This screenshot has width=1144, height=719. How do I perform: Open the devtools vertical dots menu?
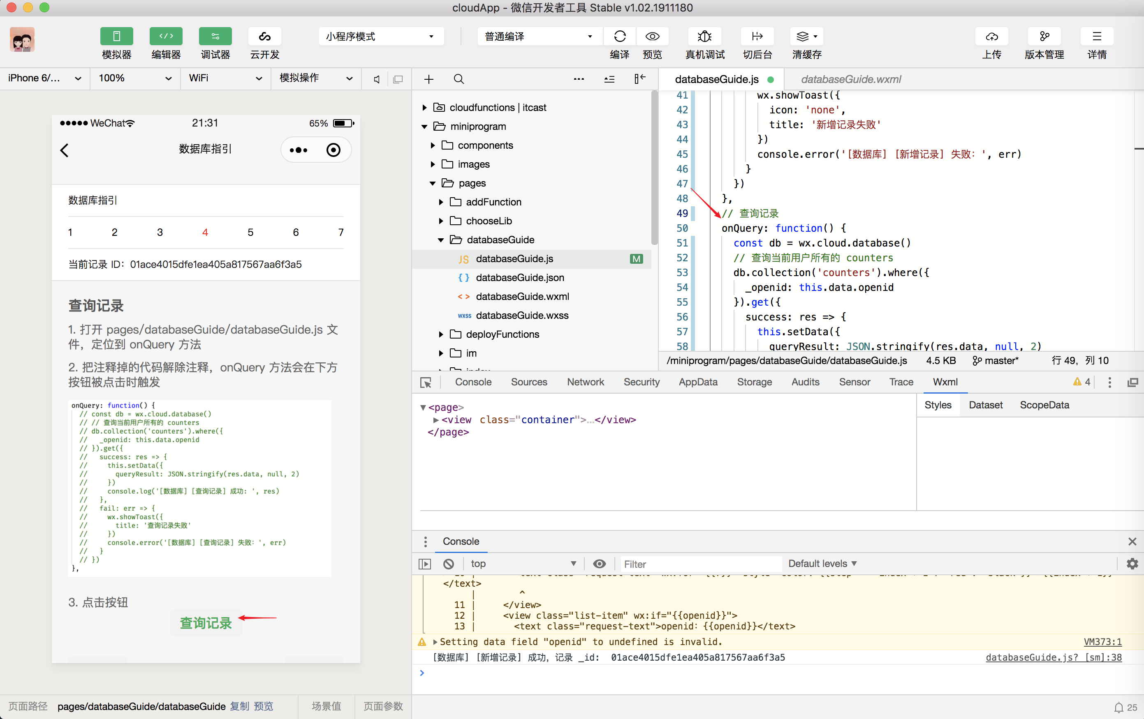click(1109, 383)
